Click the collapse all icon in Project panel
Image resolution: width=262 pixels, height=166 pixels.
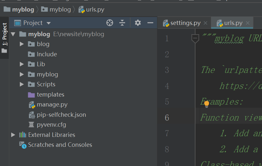(122, 23)
